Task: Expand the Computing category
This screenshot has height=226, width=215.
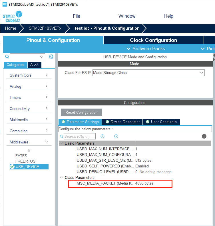Action: coord(29,131)
